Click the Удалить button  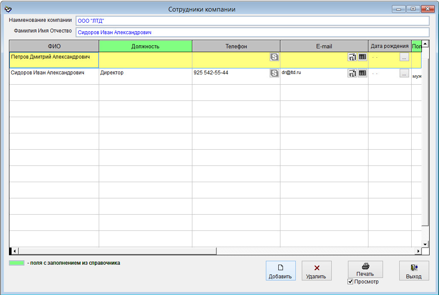316,271
